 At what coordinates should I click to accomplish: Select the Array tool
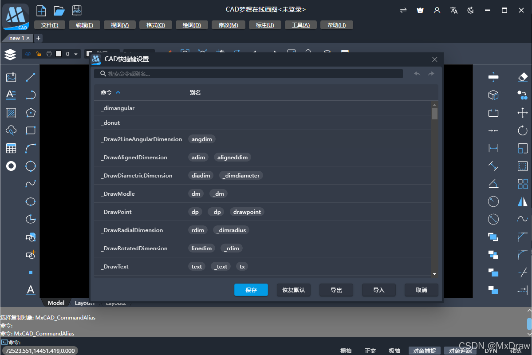523,184
